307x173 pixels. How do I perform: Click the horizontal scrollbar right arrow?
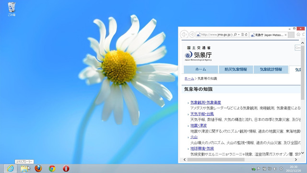(x=296, y=160)
